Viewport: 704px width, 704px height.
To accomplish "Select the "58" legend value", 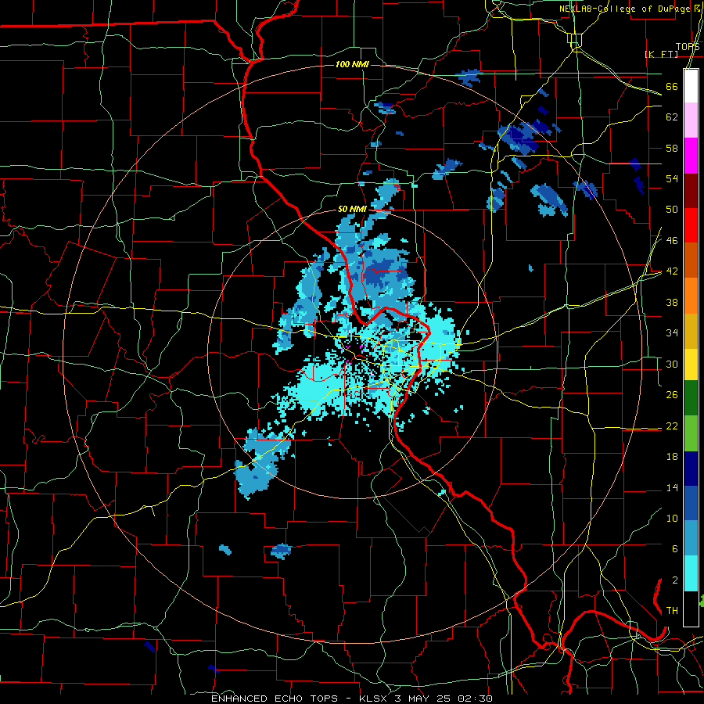I will click(672, 148).
